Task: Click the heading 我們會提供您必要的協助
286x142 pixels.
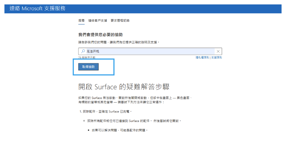Action: pyautogui.click(x=100, y=34)
